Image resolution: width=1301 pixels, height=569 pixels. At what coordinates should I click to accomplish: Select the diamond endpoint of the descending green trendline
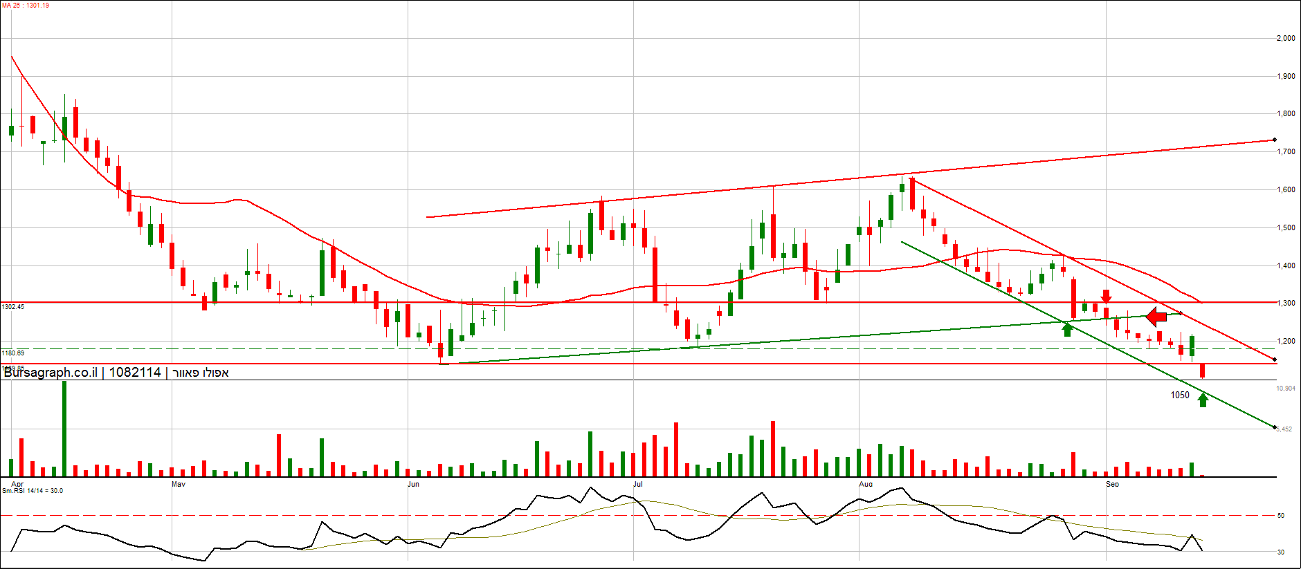click(x=1275, y=427)
